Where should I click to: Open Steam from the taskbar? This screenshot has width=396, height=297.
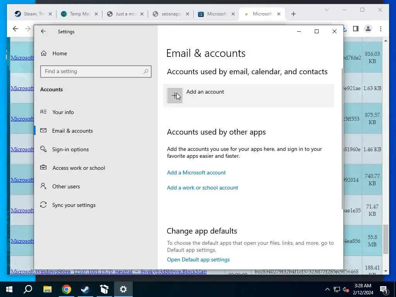(x=85, y=289)
